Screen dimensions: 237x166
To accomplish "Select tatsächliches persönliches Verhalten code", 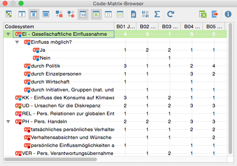I will (73, 129).
